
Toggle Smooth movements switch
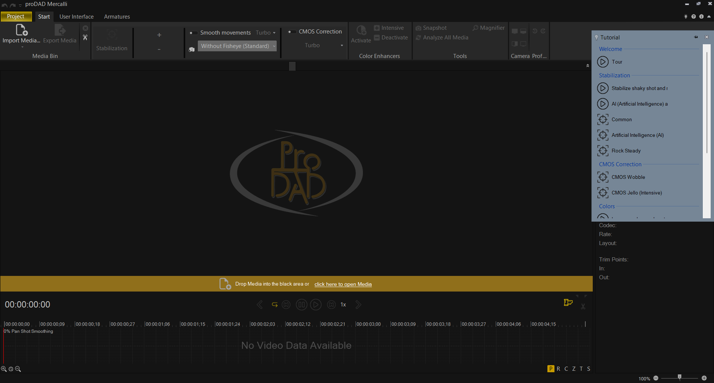[193, 33]
